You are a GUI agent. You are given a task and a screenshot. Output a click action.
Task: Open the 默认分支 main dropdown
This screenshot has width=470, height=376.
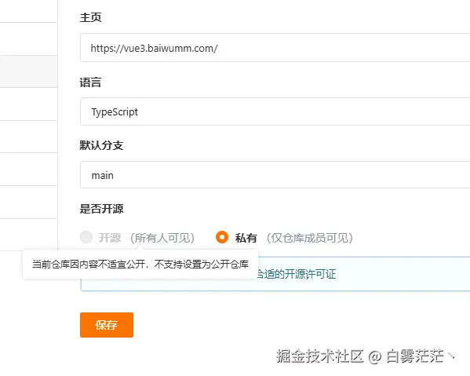tap(275, 175)
